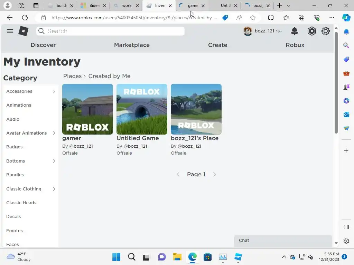The height and width of the screenshot is (265, 354).
Task: Select the Animations category
Action: 19,105
